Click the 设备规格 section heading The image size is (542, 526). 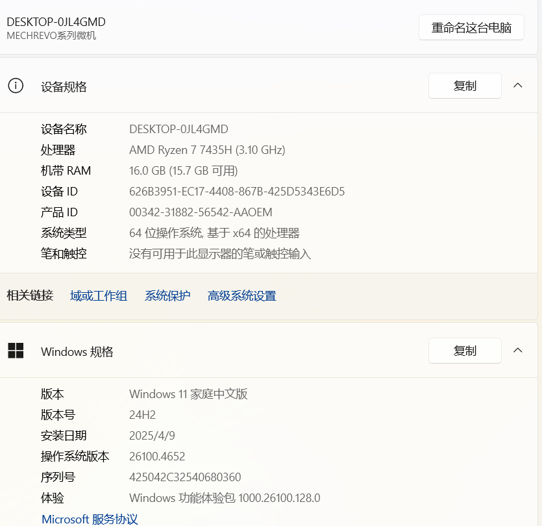[64, 87]
